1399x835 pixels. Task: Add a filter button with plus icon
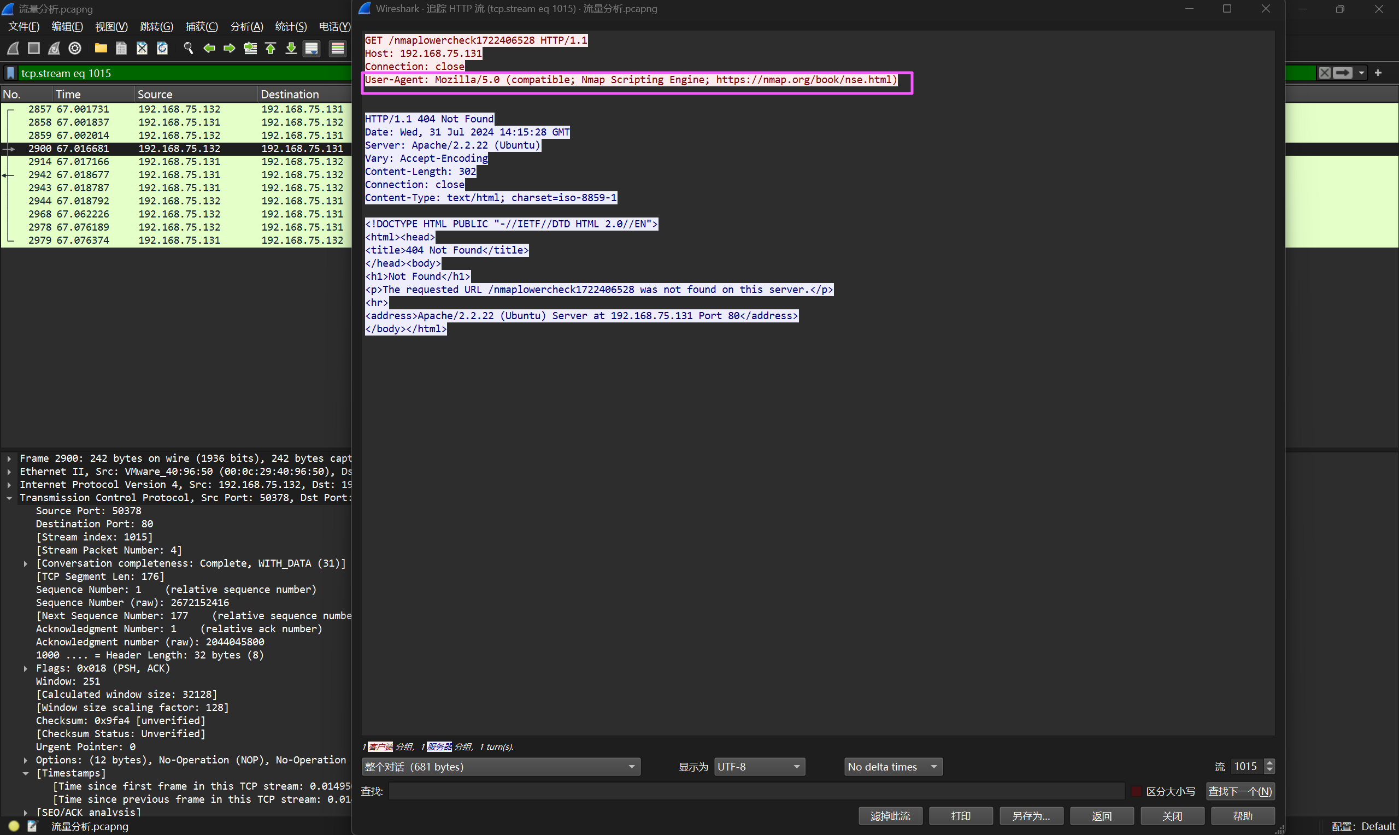pos(1378,73)
